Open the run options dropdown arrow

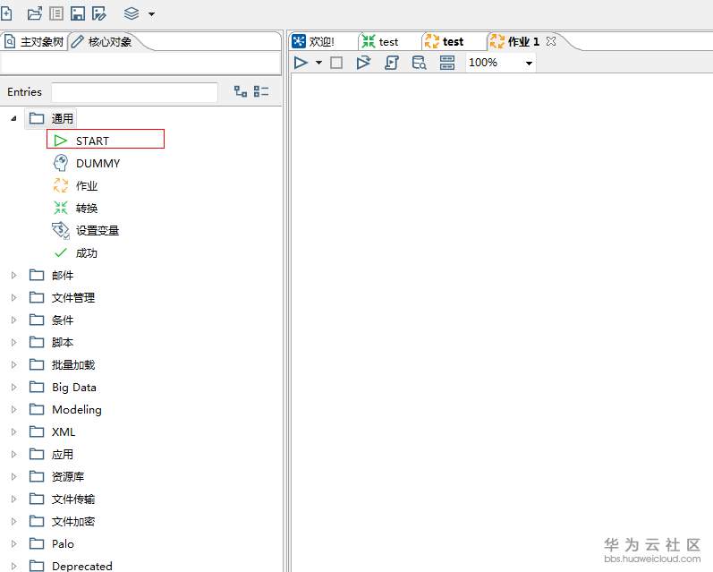[x=318, y=63]
